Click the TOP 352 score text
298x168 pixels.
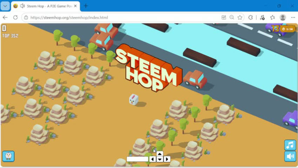[10, 36]
